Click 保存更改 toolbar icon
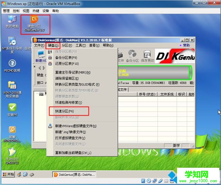 pyautogui.click(x=147, y=56)
